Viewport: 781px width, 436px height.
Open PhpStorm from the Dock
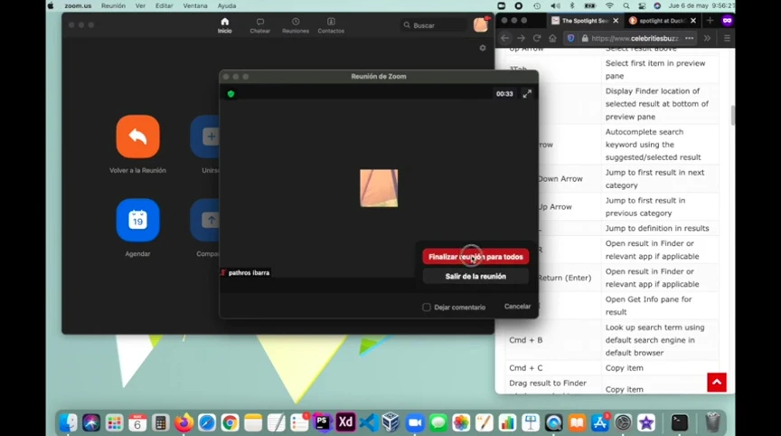click(323, 422)
